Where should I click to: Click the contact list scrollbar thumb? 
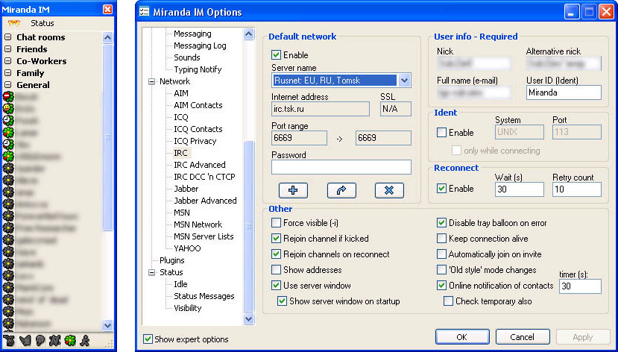[x=107, y=136]
